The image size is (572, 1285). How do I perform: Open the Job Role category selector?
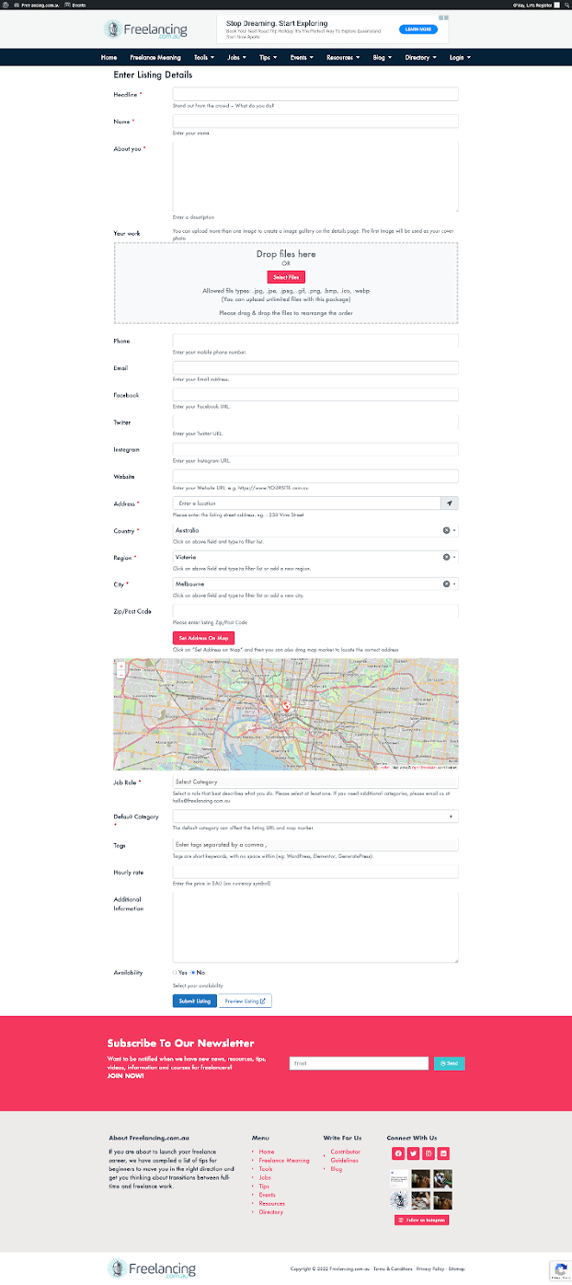tap(315, 782)
